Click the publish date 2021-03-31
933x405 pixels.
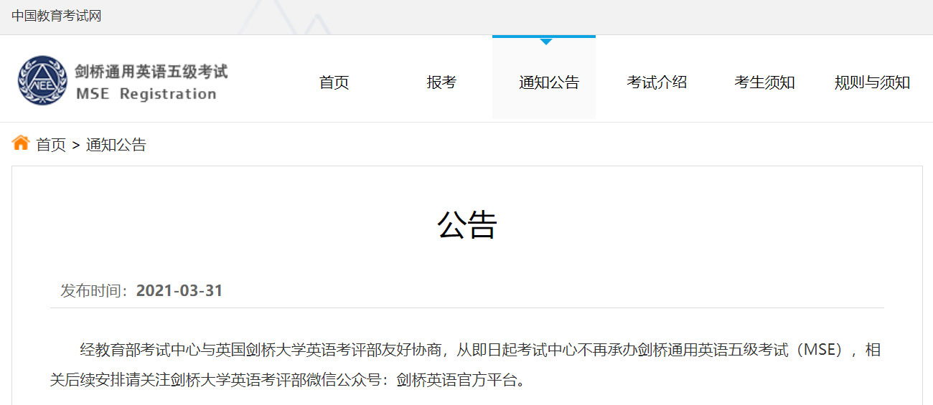179,290
